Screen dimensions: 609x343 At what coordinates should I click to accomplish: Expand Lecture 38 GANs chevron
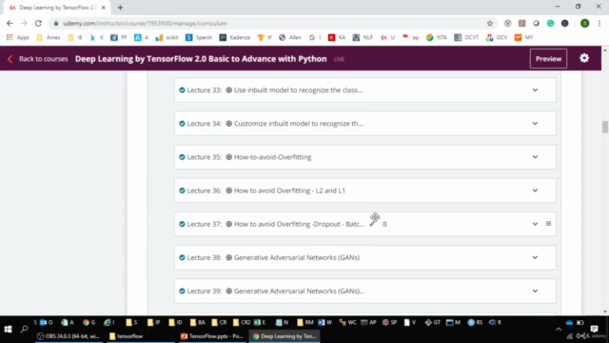point(535,257)
